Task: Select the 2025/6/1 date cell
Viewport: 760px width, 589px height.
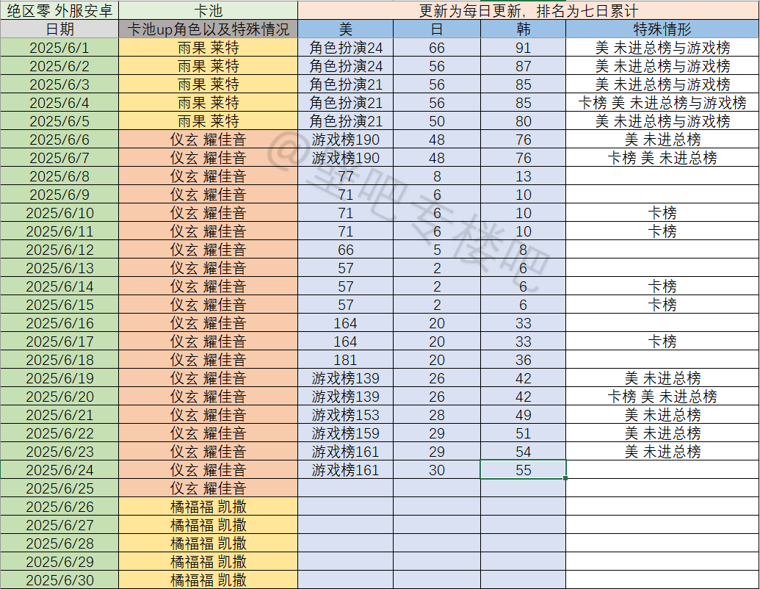Action: (59, 48)
